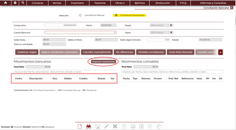Click the Hasta date field
Viewport: 236px width, 130px height.
159,32
